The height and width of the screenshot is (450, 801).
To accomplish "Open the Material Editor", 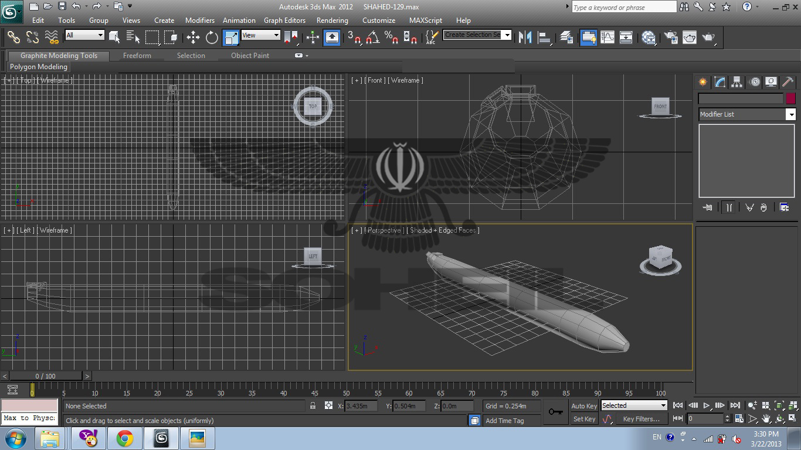I will [649, 37].
